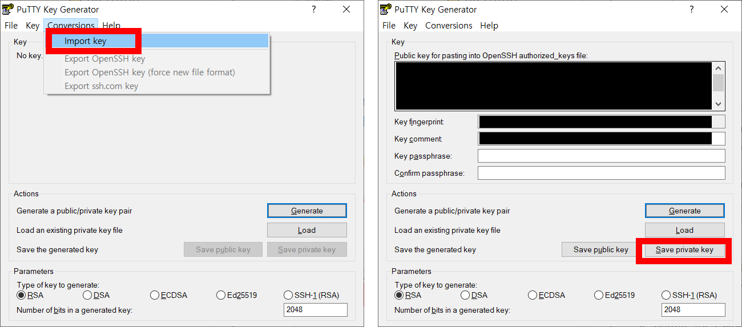742x327 pixels.
Task: Click scroll down arrow of public key box
Action: click(718, 104)
